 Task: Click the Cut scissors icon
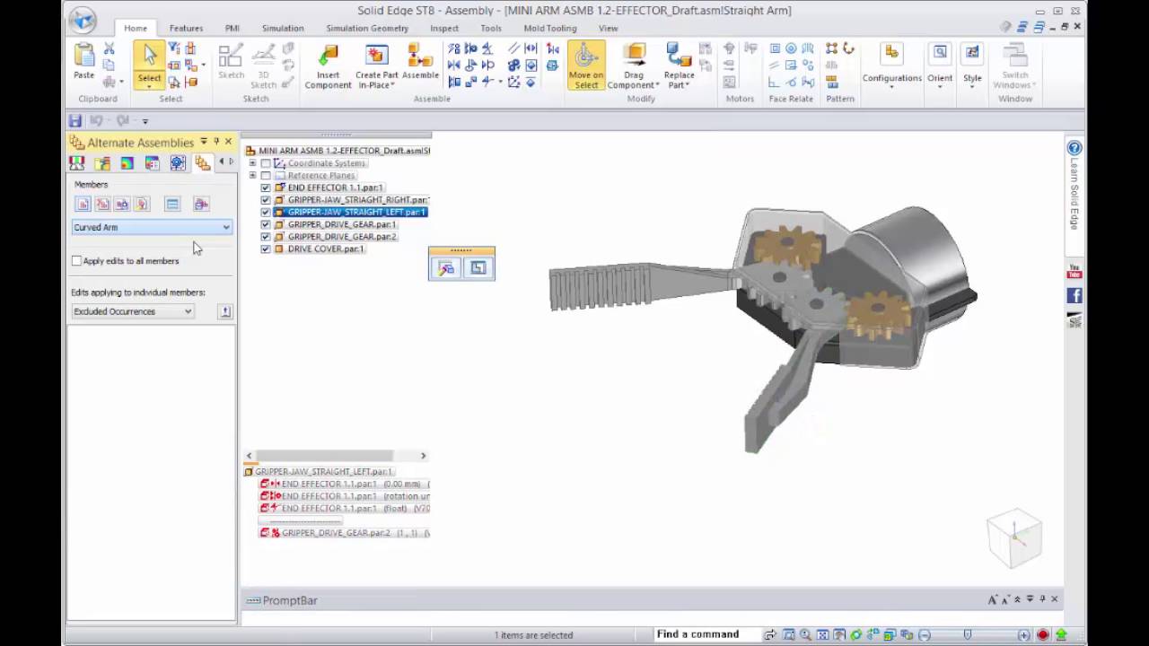(x=109, y=48)
